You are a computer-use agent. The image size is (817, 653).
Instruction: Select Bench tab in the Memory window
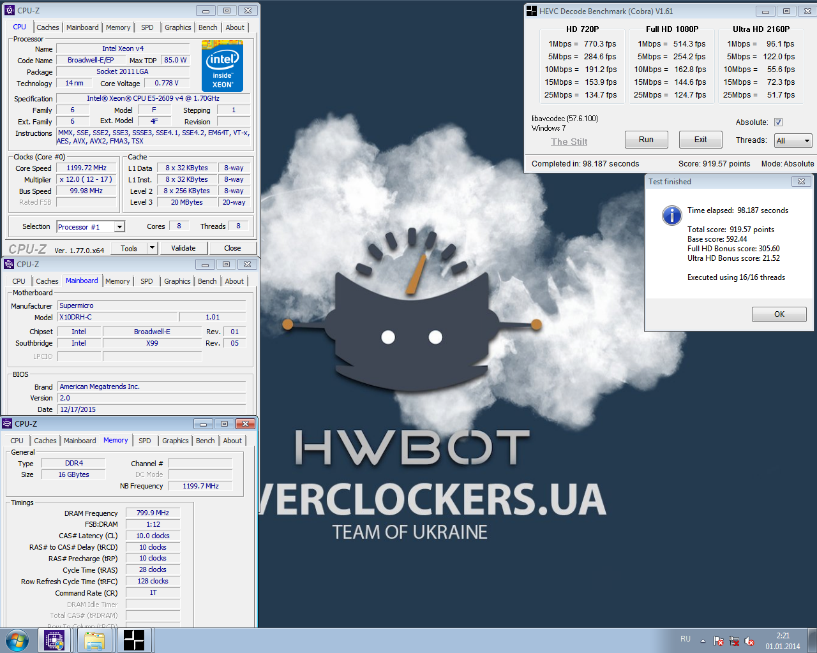206,441
